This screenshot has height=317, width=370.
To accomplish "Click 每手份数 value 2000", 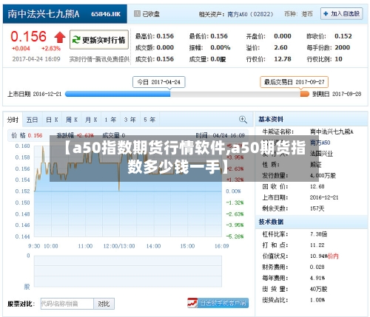I will tap(343, 47).
